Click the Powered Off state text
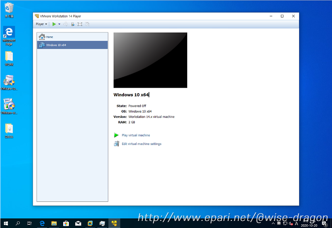The image size is (332, 228). pyautogui.click(x=137, y=106)
